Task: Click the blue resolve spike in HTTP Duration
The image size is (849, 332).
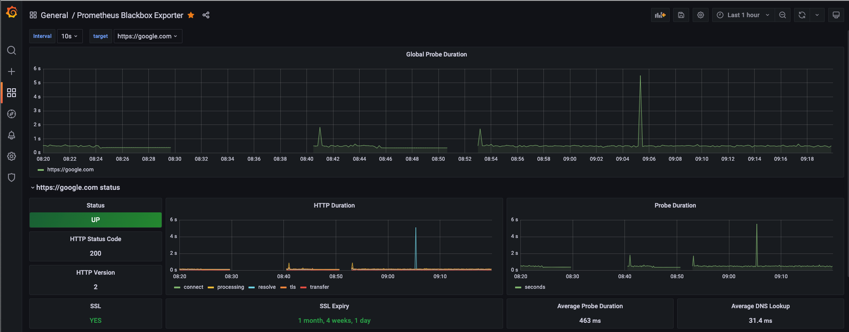Action: 416,248
